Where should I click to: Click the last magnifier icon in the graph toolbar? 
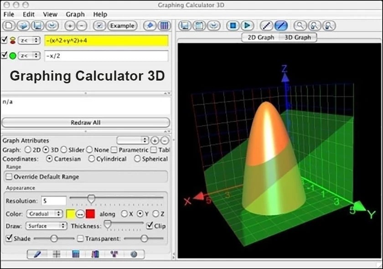click(x=329, y=25)
